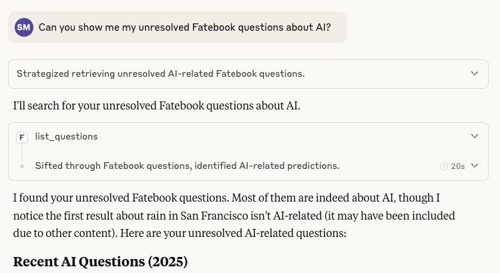This screenshot has width=500, height=273.
Task: Click the step bullet before "Sifted through"
Action: (22, 166)
